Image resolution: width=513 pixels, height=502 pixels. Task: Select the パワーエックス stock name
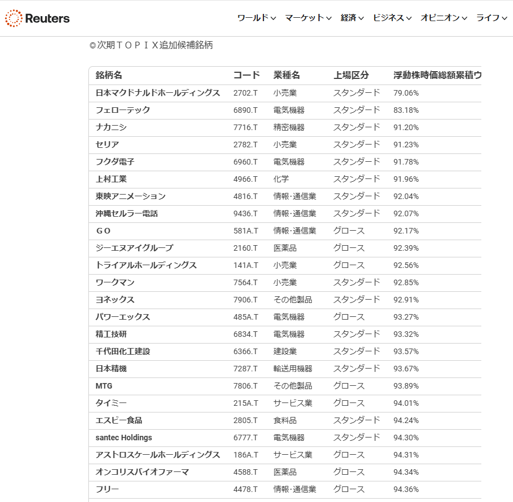click(123, 317)
